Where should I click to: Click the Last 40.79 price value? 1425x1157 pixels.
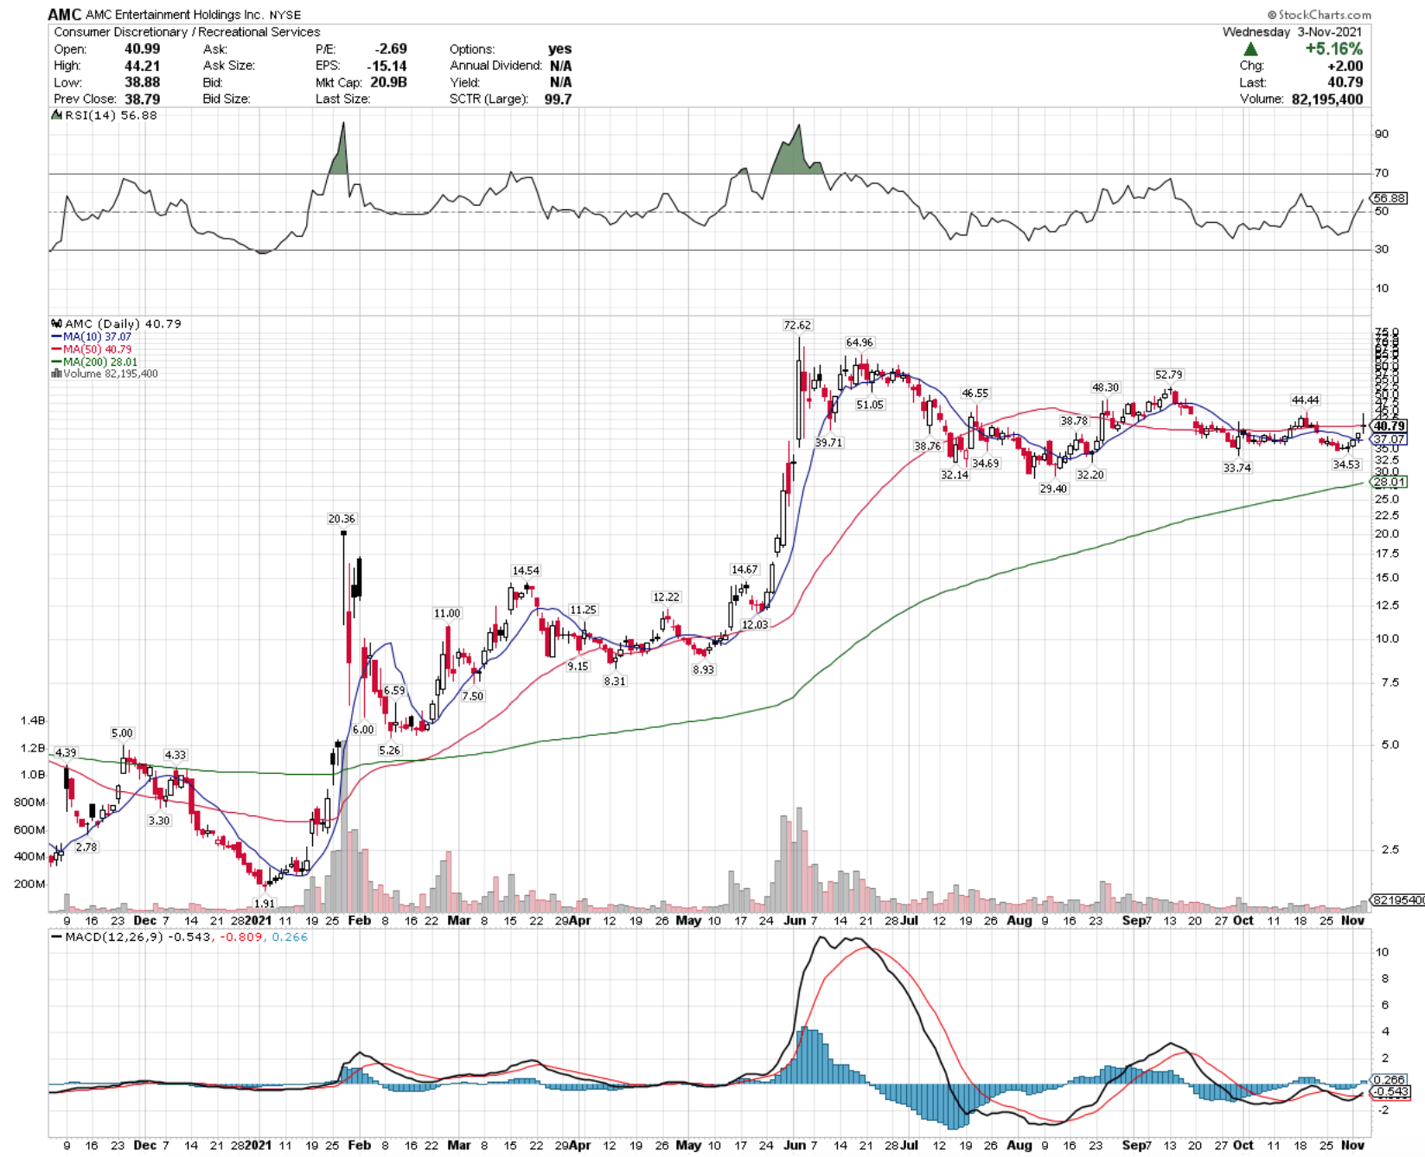tap(1345, 82)
